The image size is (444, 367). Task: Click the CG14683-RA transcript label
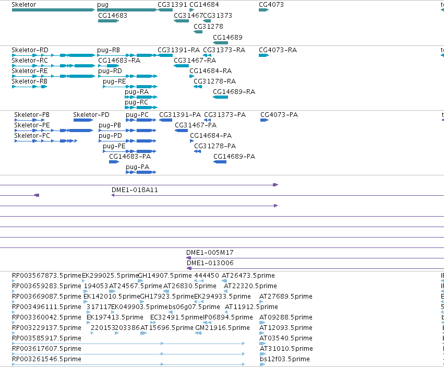(x=119, y=61)
